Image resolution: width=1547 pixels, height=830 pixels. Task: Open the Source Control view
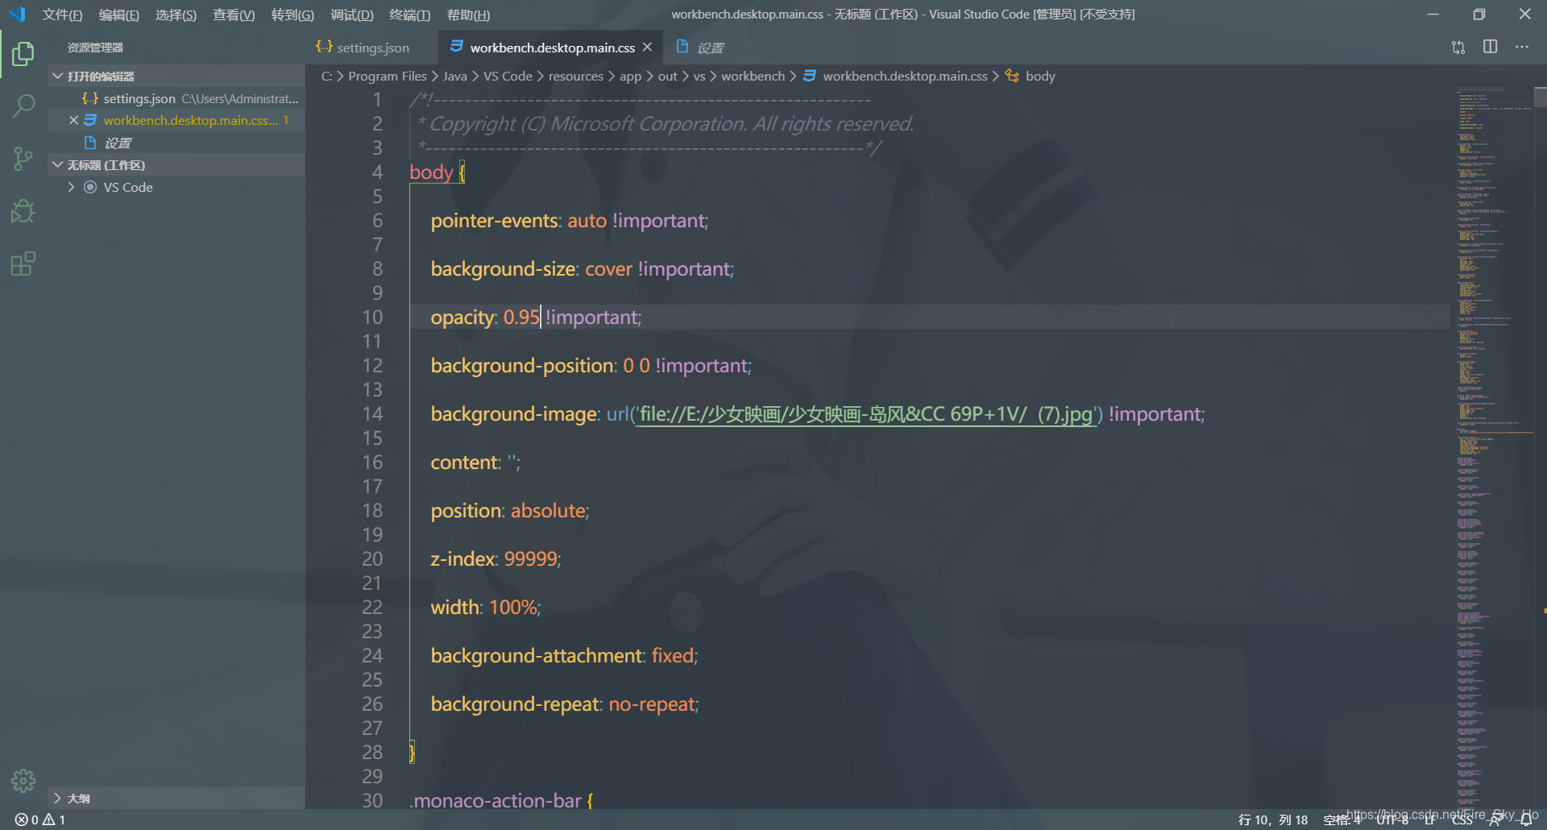(23, 159)
